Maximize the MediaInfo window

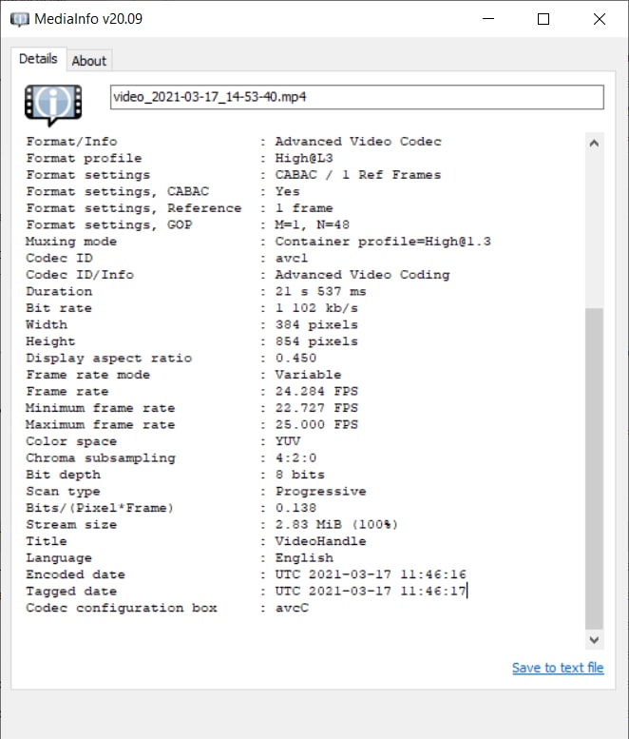click(543, 19)
